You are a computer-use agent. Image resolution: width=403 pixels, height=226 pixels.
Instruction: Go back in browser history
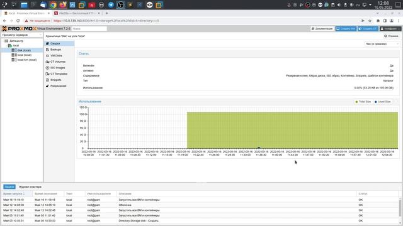[x=4, y=21]
